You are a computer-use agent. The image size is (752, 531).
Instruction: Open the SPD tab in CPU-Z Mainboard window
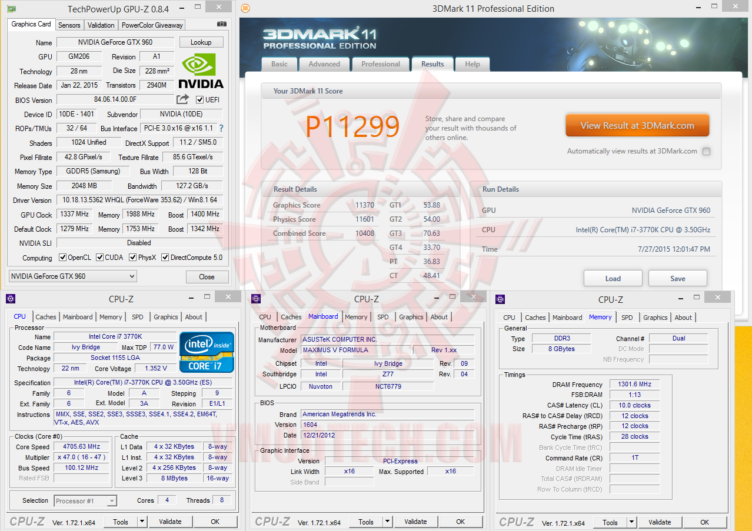point(383,317)
